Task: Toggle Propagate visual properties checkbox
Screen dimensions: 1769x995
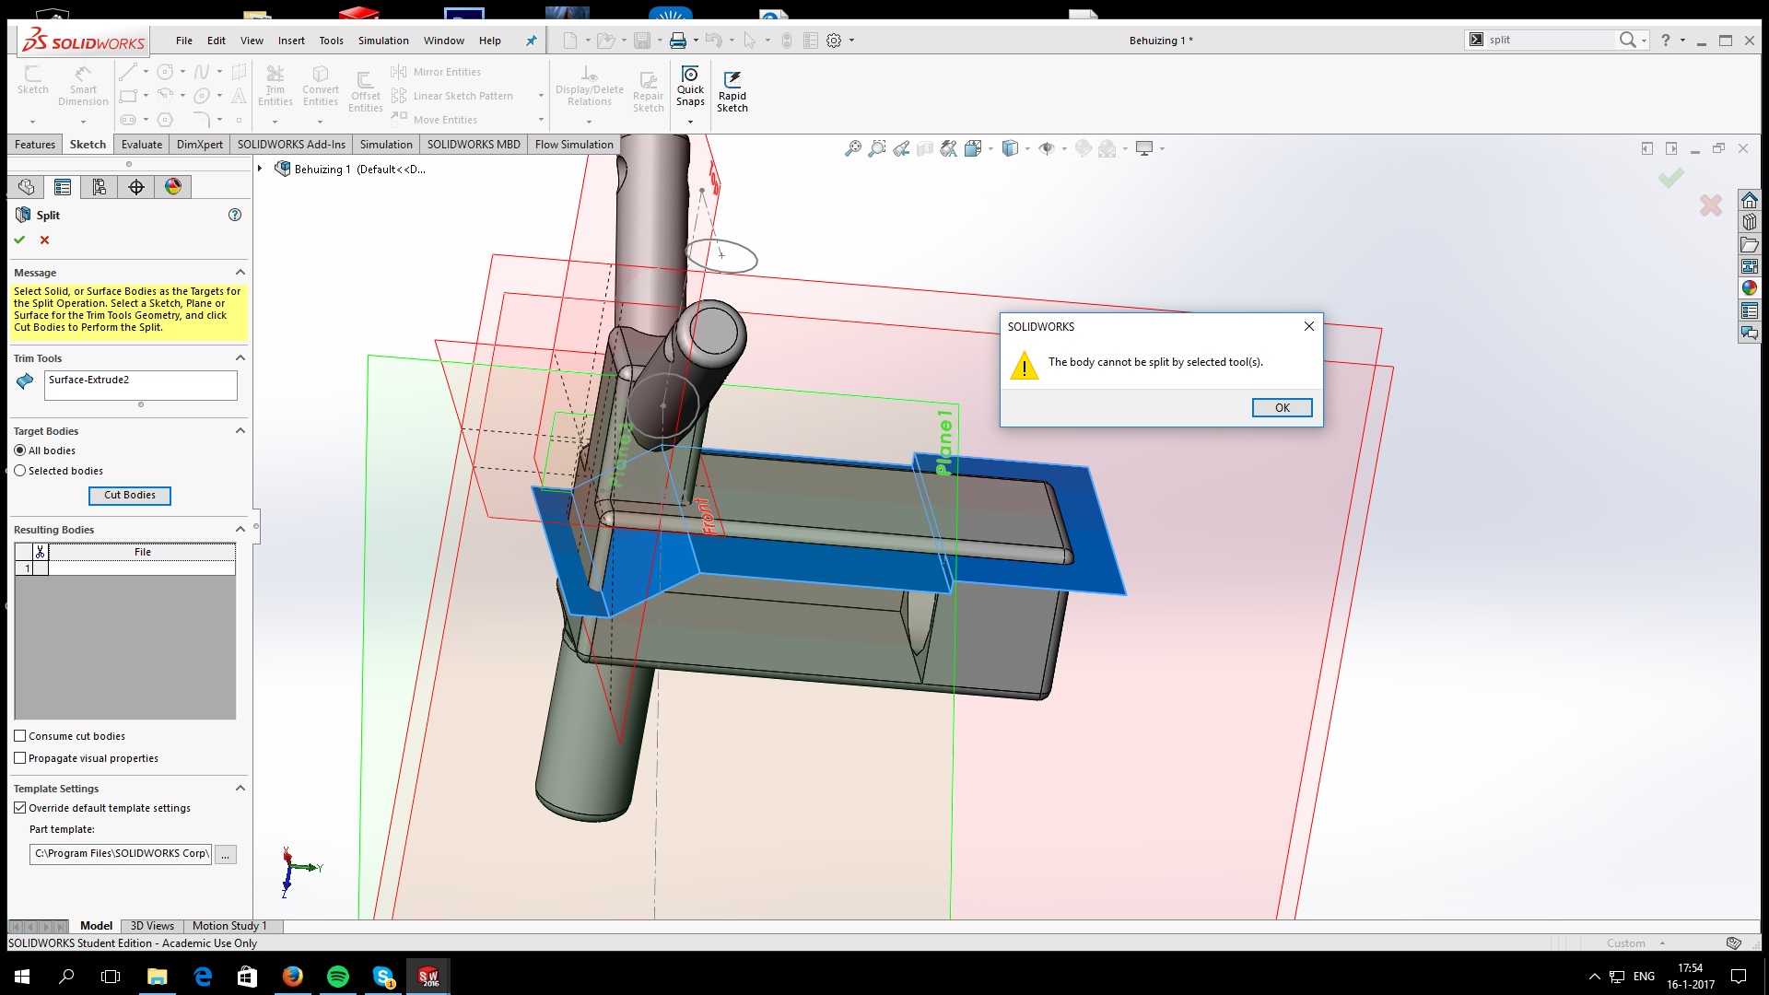Action: tap(20, 758)
